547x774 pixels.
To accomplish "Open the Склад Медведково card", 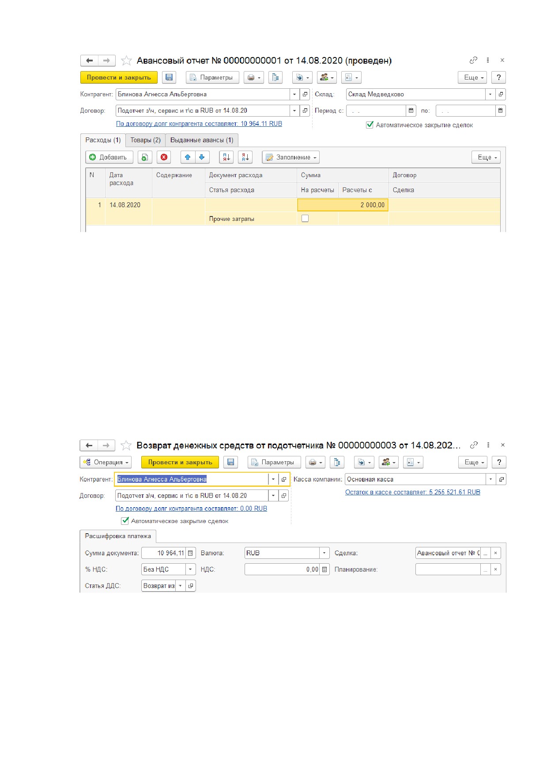I will coord(501,94).
